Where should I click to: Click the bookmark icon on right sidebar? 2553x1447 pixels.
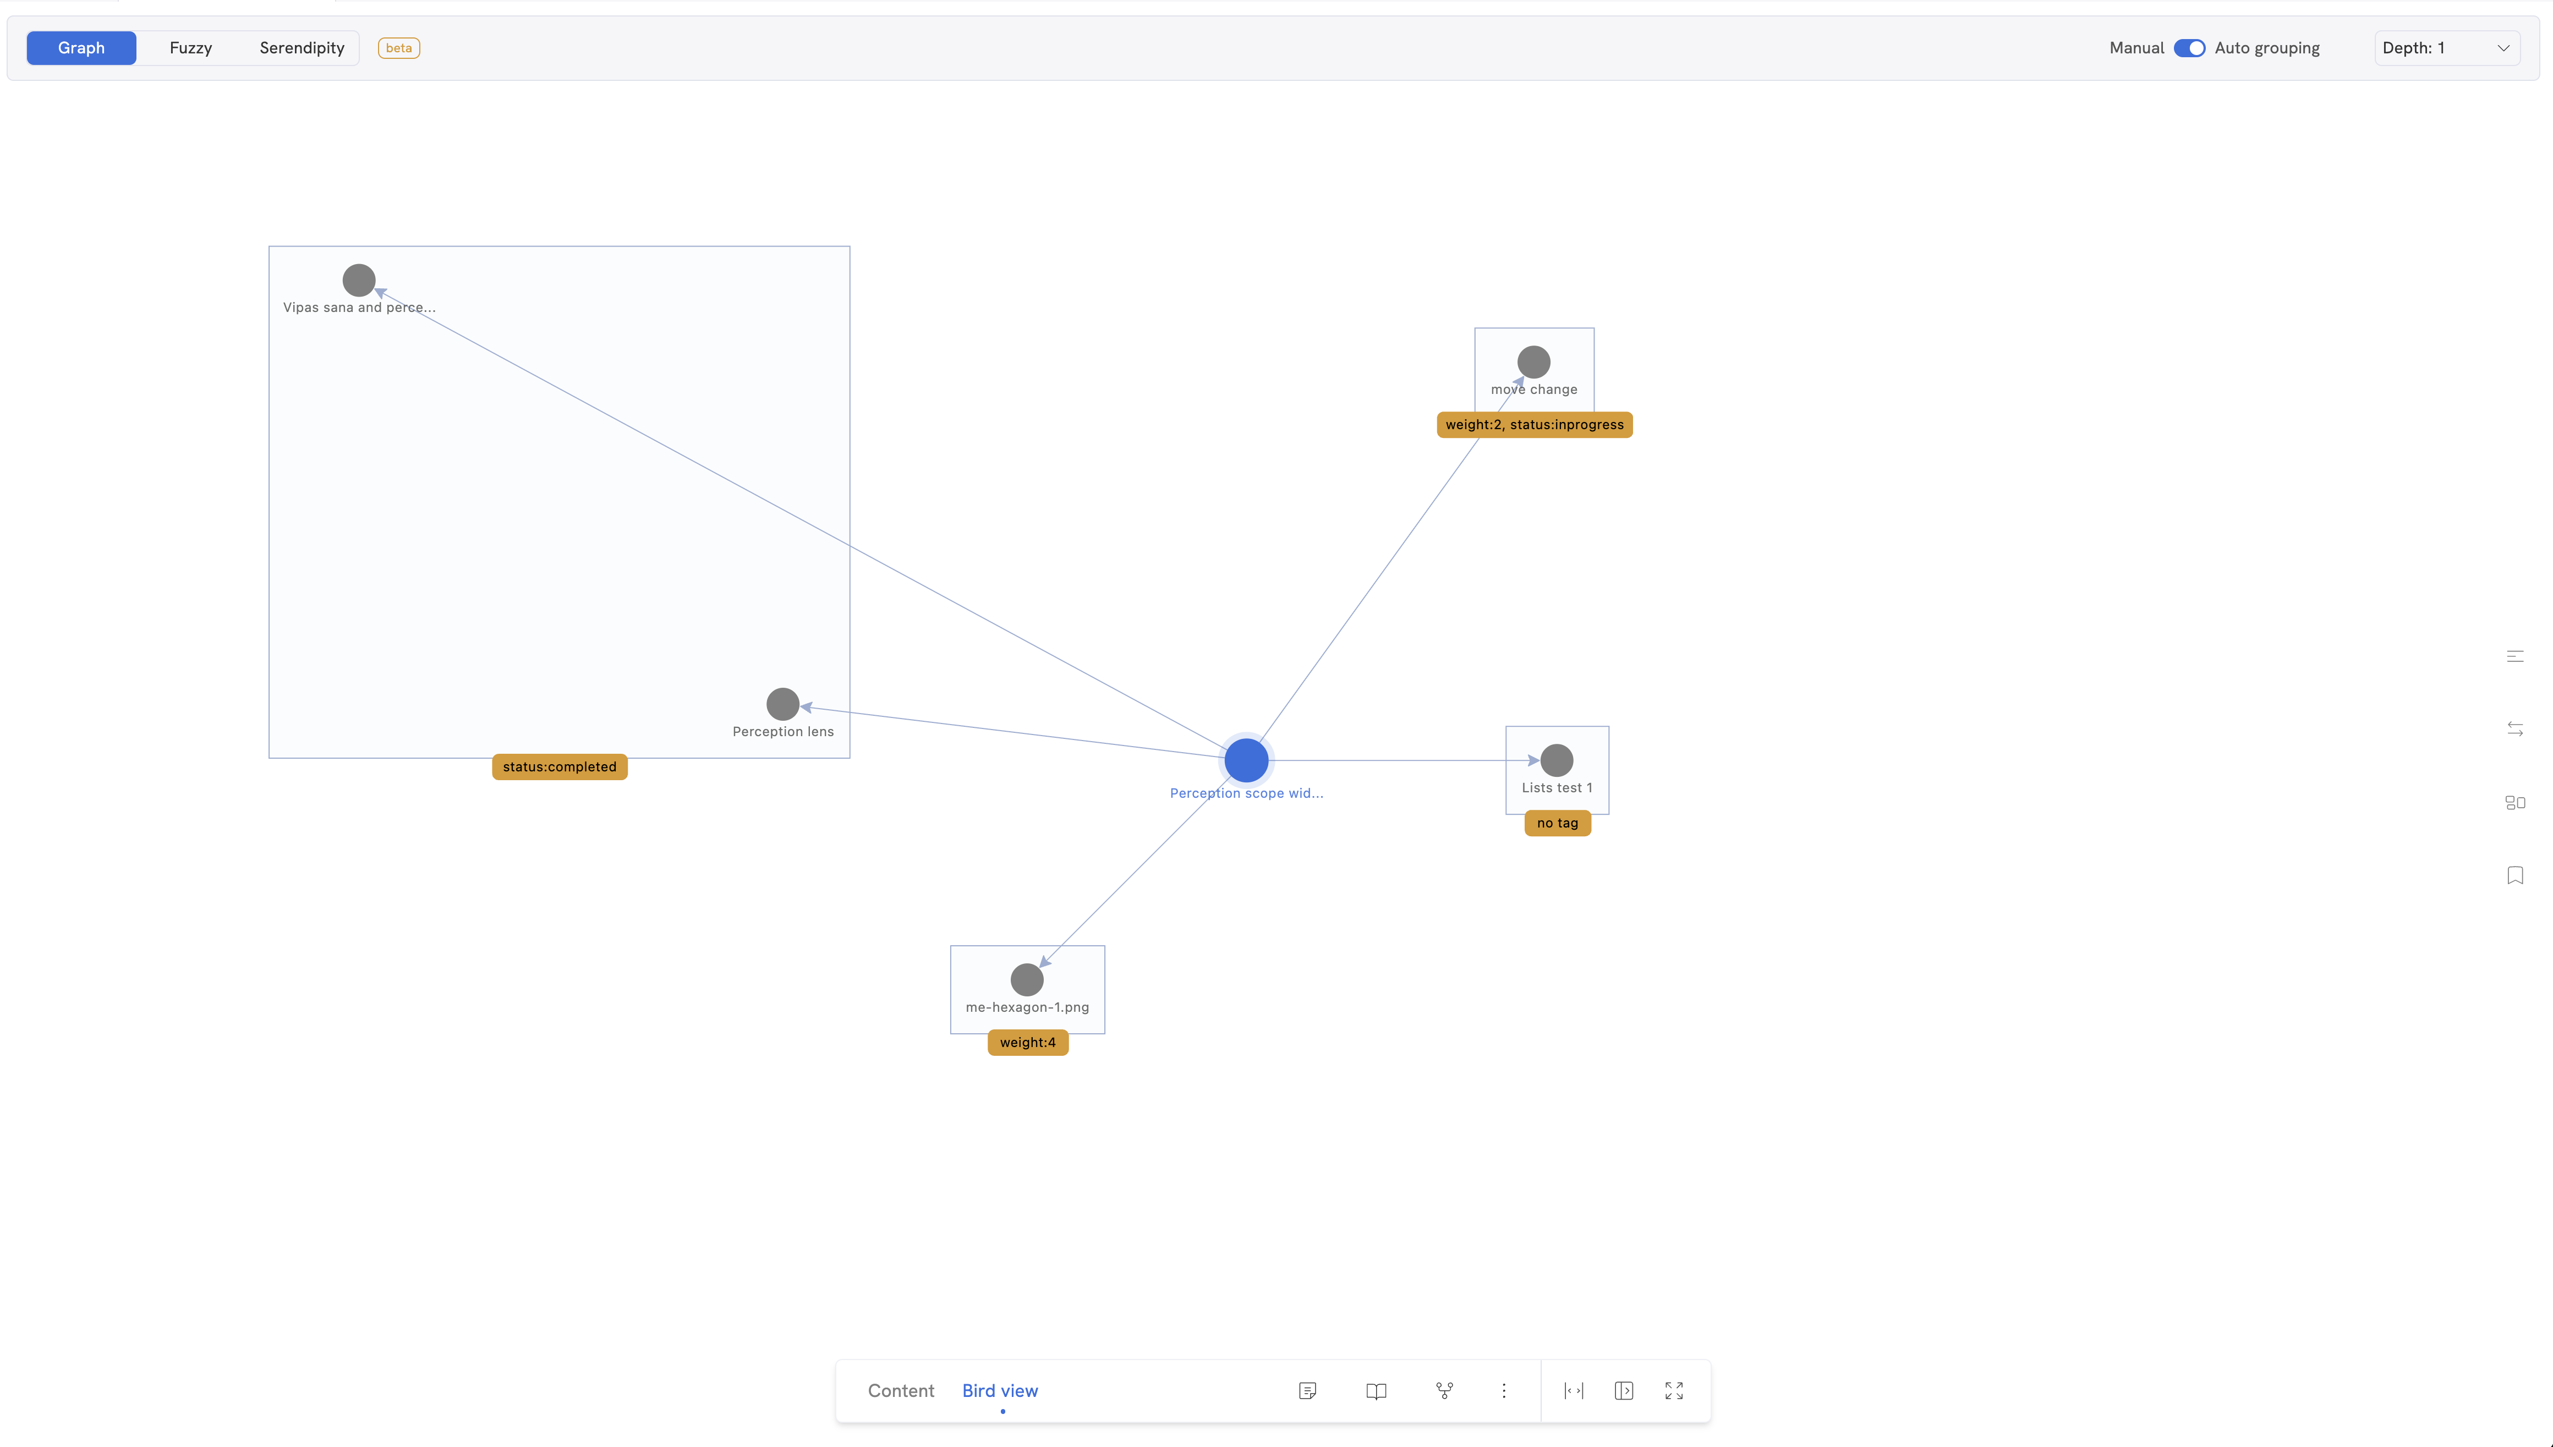point(2514,875)
